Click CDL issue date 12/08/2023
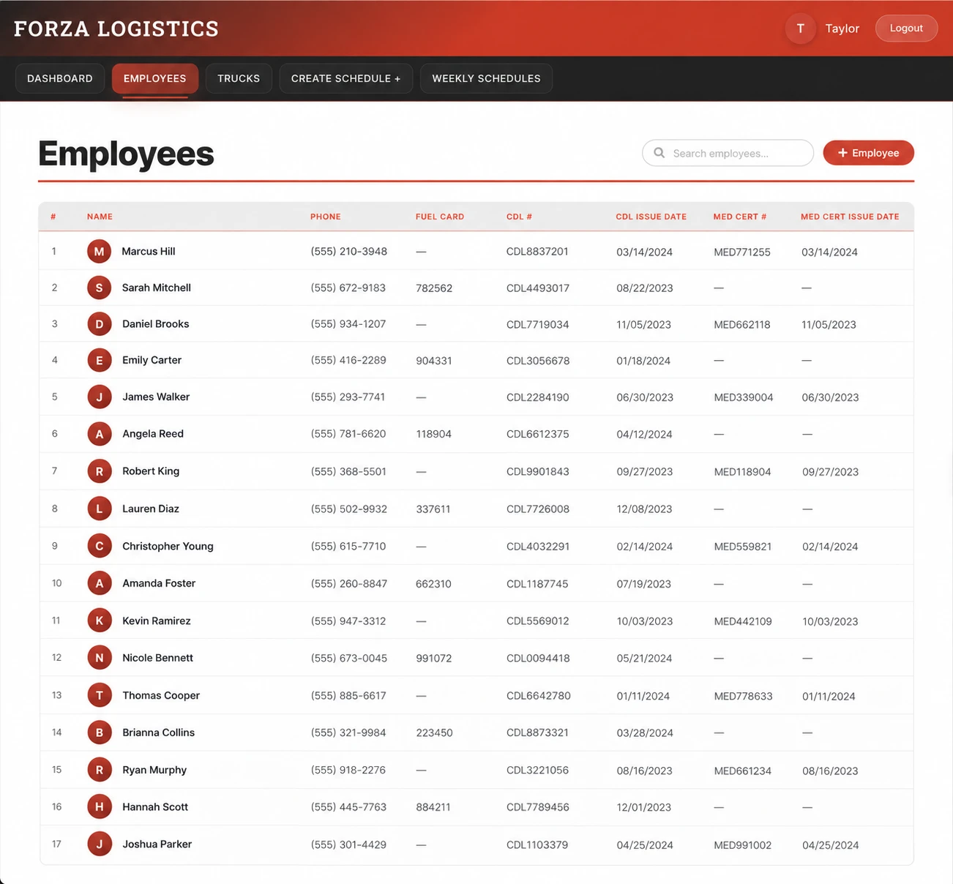Viewport: 953px width, 884px height. click(x=644, y=509)
